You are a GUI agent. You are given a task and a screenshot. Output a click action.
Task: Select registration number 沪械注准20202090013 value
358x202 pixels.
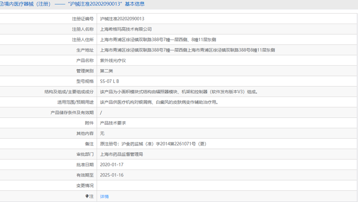point(122,19)
